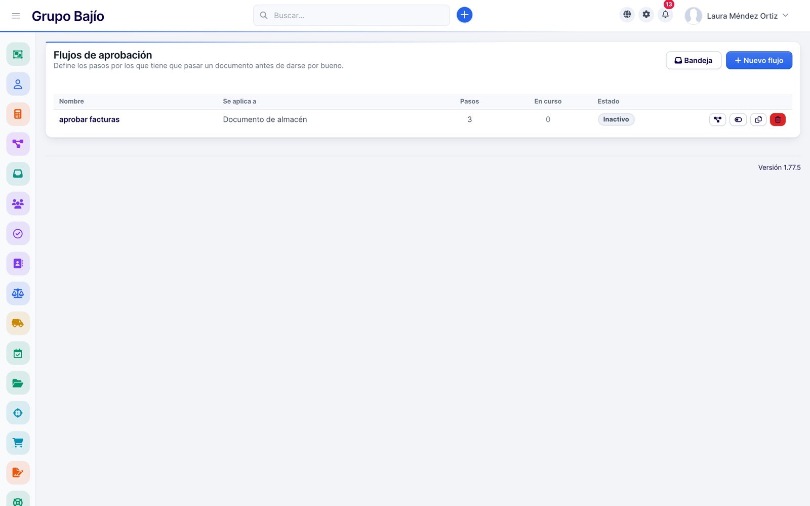Edit steps of aprobar facturas flow
This screenshot has width=810, height=506.
tap(717, 119)
